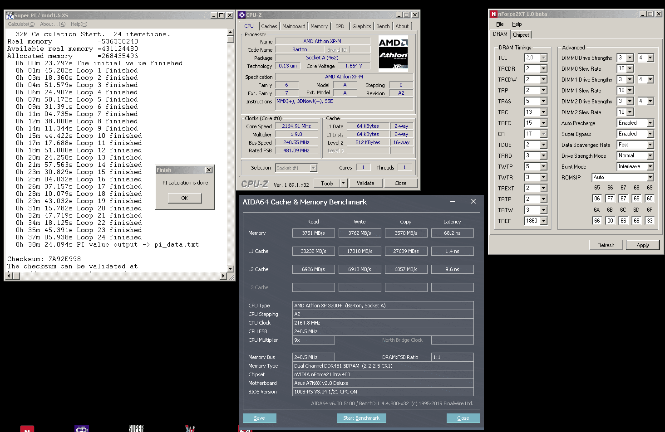Open the DIMM2 Slew Rate dropdown

coord(630,112)
